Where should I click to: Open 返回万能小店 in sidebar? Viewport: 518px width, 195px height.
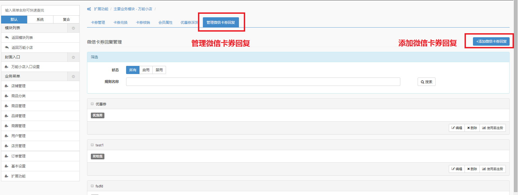(x=40, y=48)
